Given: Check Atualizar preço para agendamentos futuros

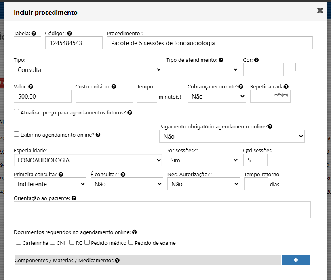Looking at the screenshot, I should (x=17, y=112).
